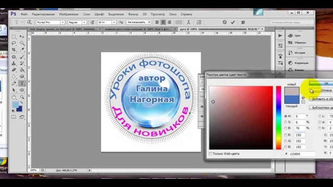
Task: Open the Type tool preset picker arrow
Action: (22, 22)
